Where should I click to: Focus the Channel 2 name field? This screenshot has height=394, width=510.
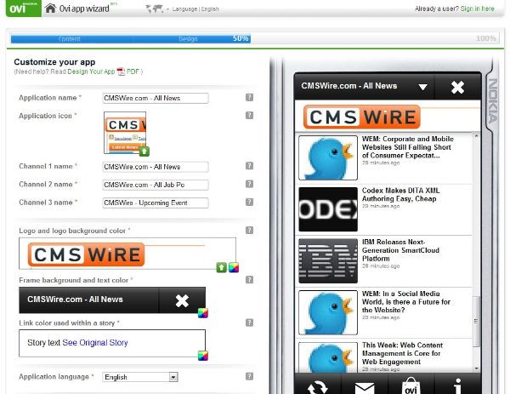coord(156,185)
